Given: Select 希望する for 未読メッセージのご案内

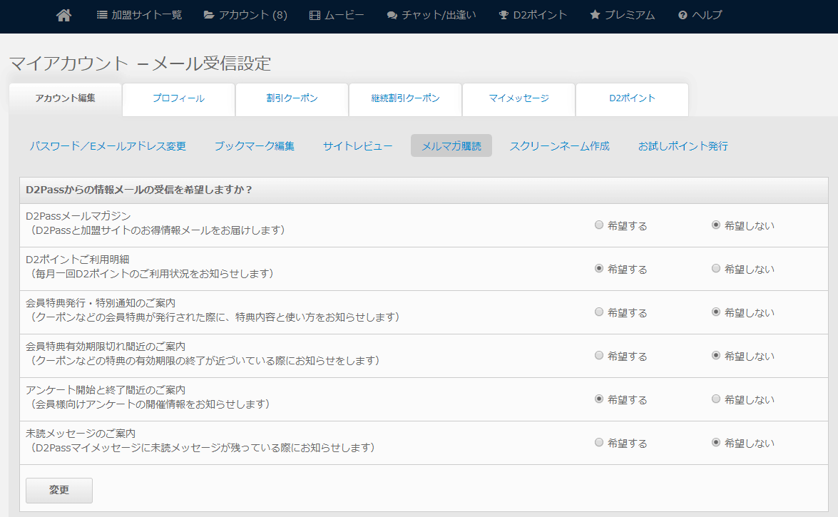Looking at the screenshot, I should click(599, 442).
